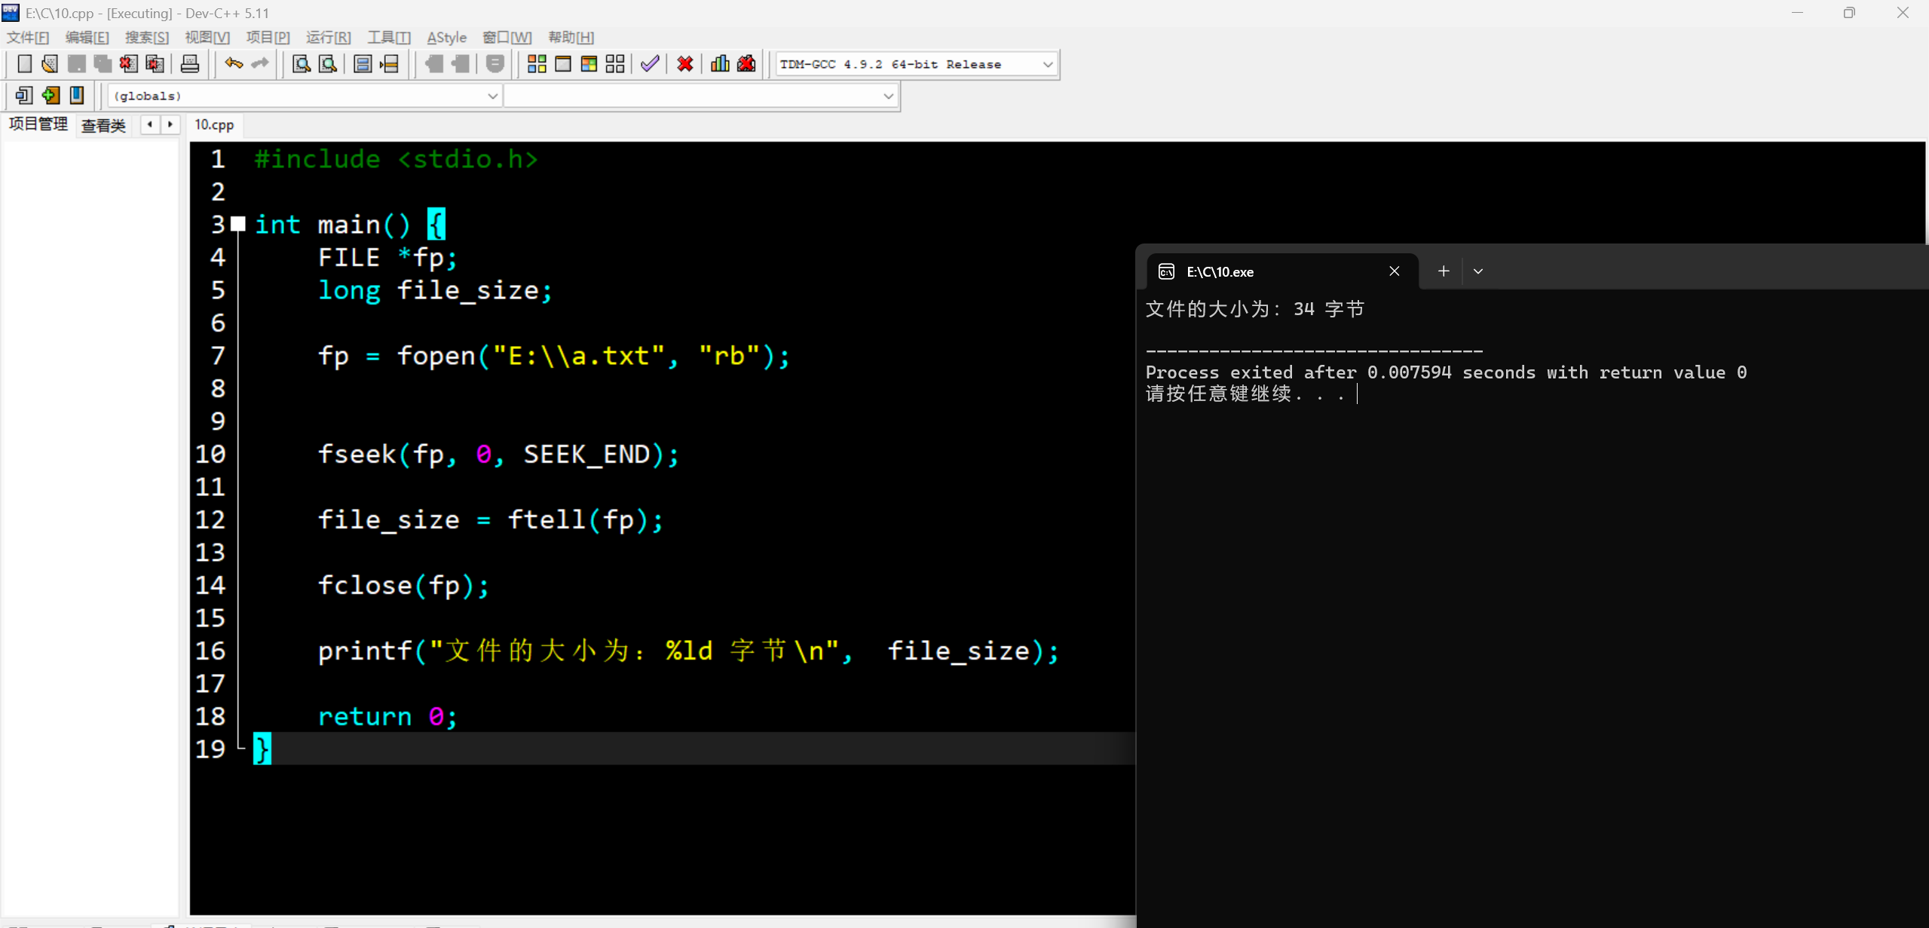Click the Compile & Run icon

click(x=589, y=64)
